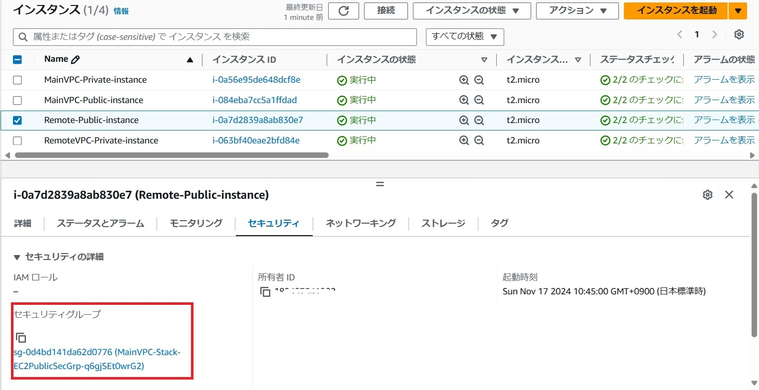
Task: Switch to タグ tab
Action: pyautogui.click(x=499, y=223)
